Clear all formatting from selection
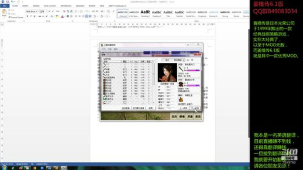The width and height of the screenshot is (303, 170). (x=64, y=11)
